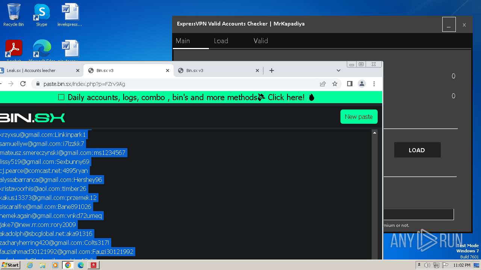Viewport: 481px width, 270px height.
Task: Open the Recycle Bin desktop icon
Action: tap(14, 15)
